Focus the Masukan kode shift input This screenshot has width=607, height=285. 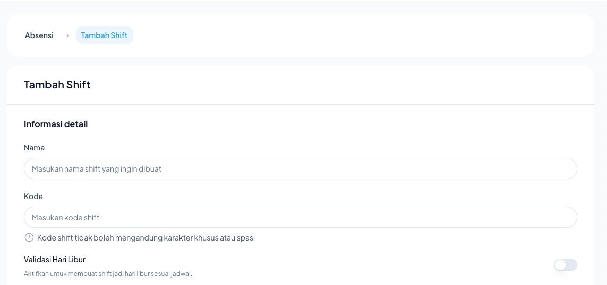(300, 218)
